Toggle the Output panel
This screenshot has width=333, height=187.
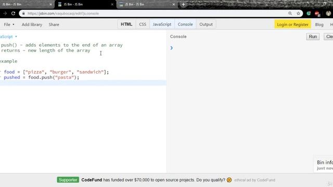(206, 24)
